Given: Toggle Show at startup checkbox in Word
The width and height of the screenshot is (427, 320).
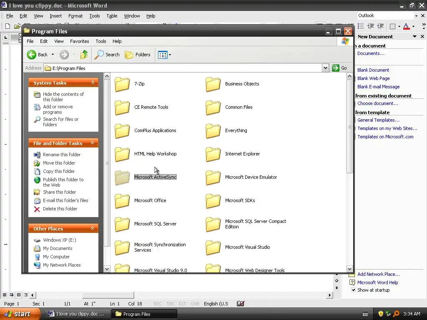Looking at the screenshot, I should click(x=353, y=290).
